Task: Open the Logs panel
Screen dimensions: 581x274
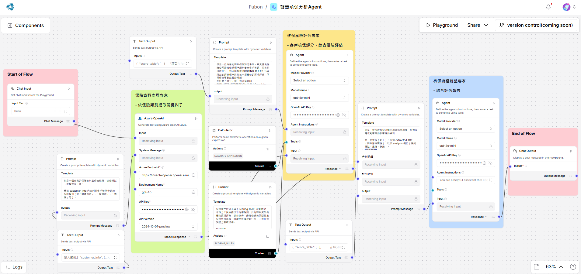Action: [x=14, y=267]
